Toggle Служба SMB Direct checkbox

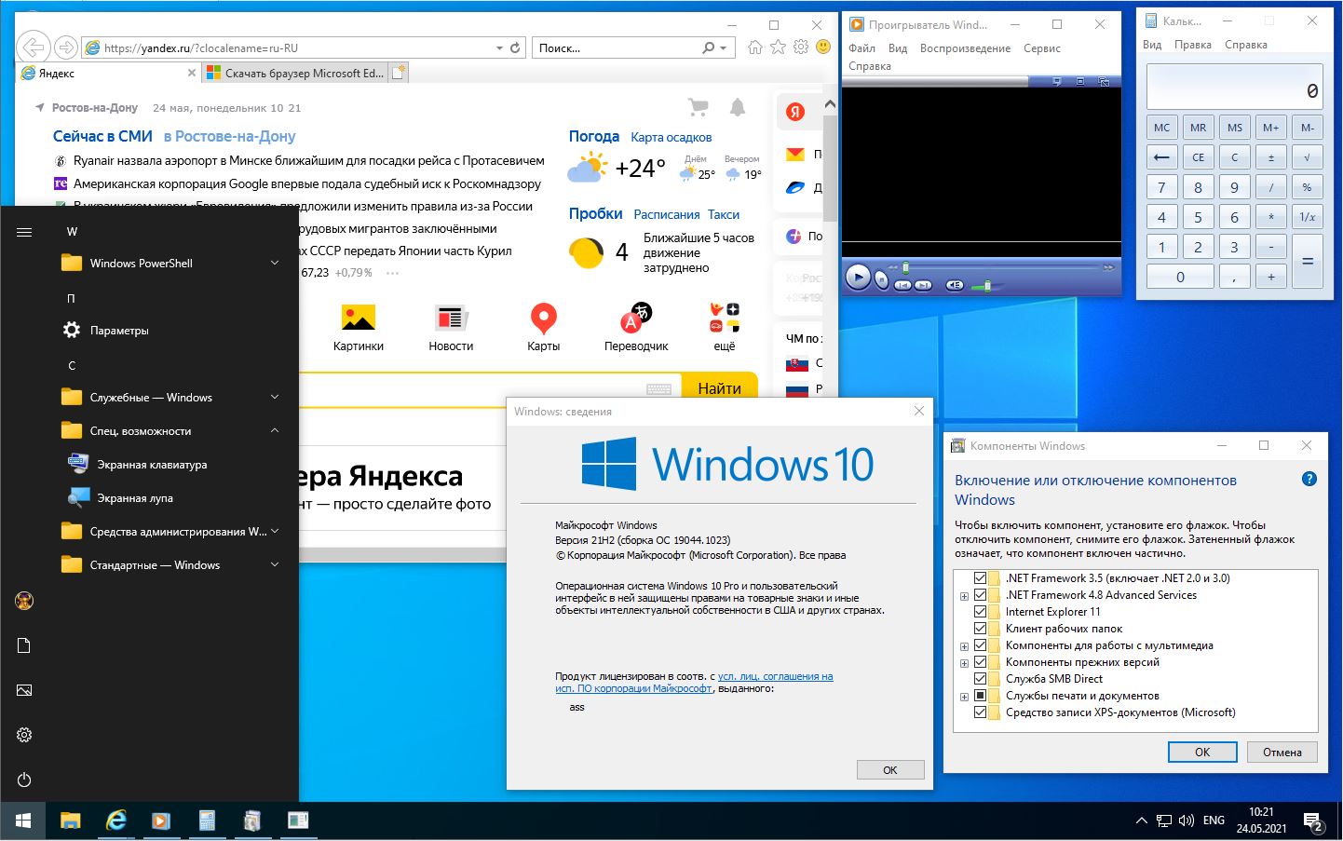980,679
